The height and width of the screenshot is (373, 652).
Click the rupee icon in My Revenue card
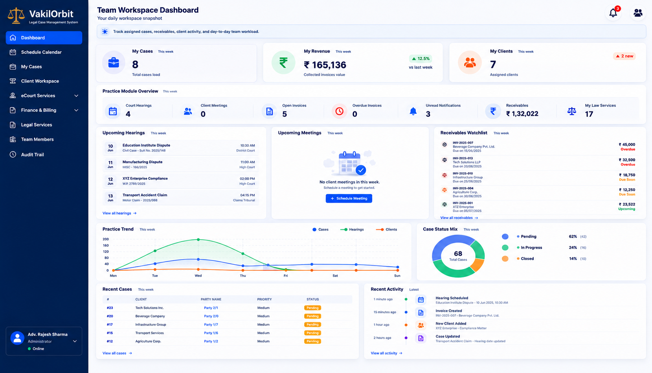coord(283,63)
